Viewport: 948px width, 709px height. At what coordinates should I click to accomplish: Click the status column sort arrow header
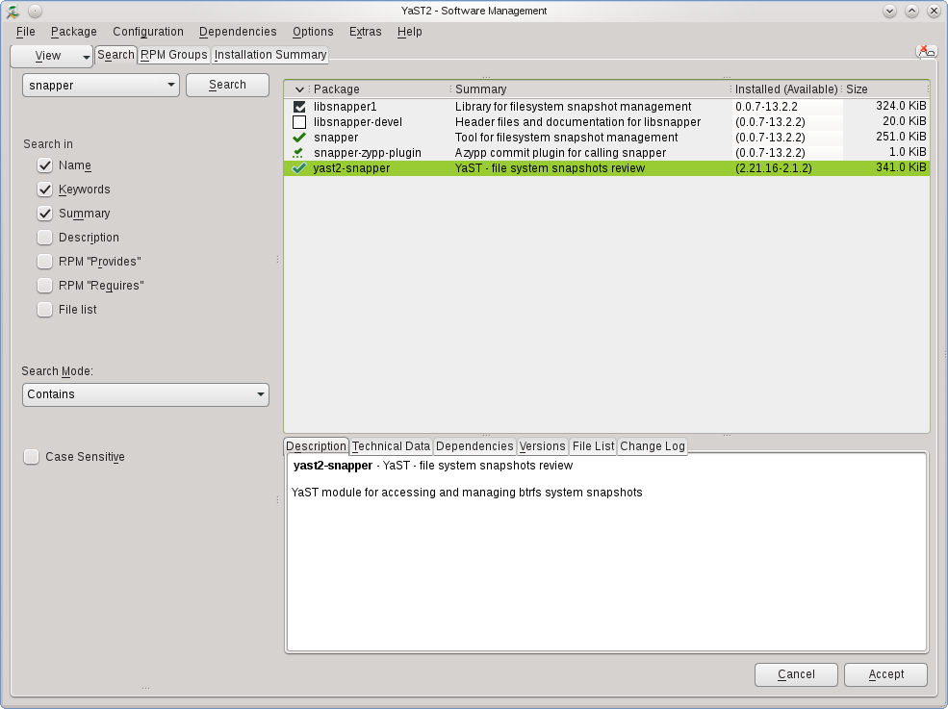[x=299, y=89]
